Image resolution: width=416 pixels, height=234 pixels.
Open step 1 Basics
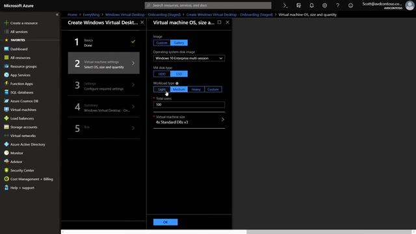click(x=104, y=42)
